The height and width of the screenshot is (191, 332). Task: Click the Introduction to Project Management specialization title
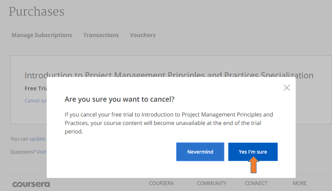tap(169, 74)
